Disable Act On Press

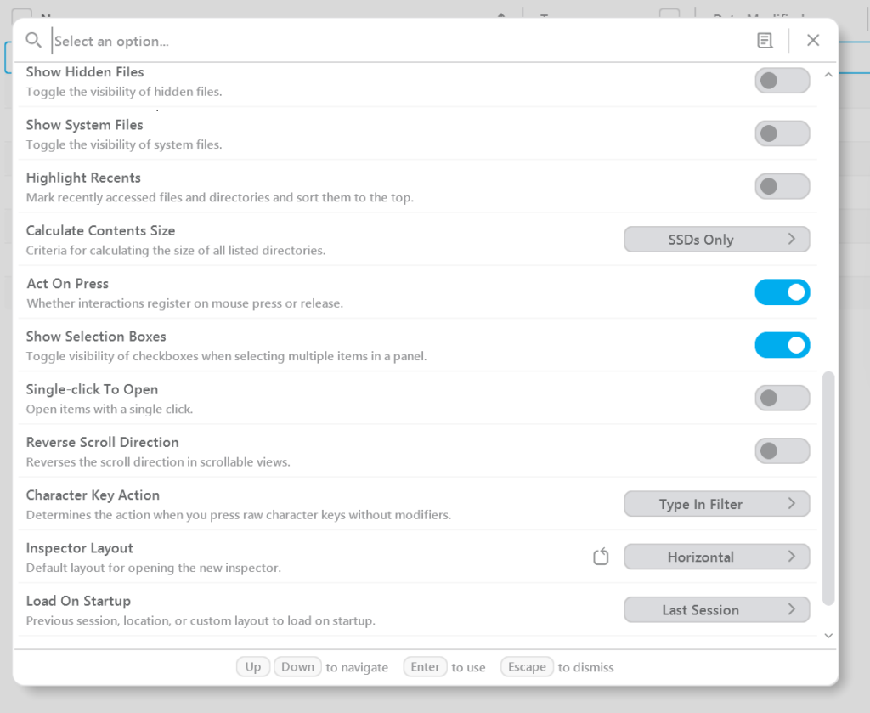[782, 292]
